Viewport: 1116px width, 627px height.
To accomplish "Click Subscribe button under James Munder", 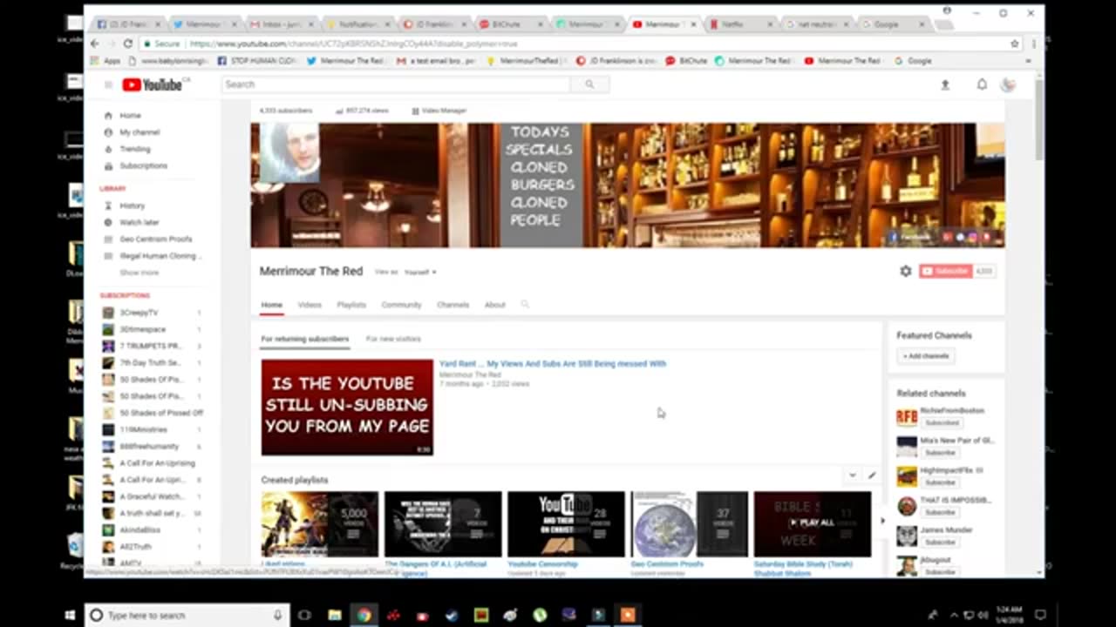I will click(940, 542).
